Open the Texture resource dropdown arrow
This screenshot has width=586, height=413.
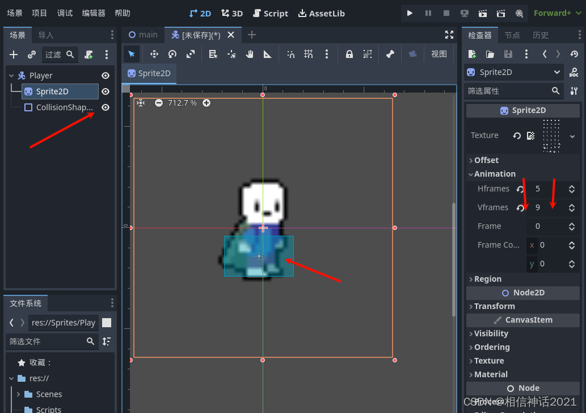coord(572,136)
